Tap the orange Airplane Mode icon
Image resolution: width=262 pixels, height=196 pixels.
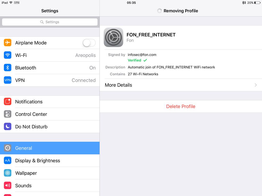point(7,43)
